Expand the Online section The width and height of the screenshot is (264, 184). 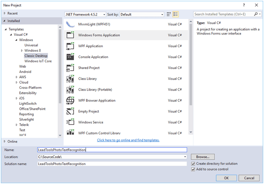[5, 141]
